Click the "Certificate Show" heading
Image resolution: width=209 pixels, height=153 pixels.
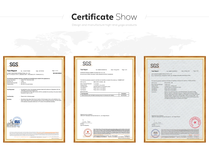[104, 17]
